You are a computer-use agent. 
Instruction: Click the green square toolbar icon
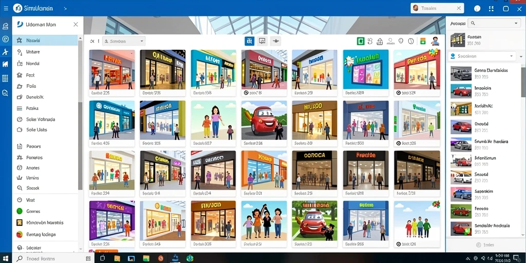(361, 41)
